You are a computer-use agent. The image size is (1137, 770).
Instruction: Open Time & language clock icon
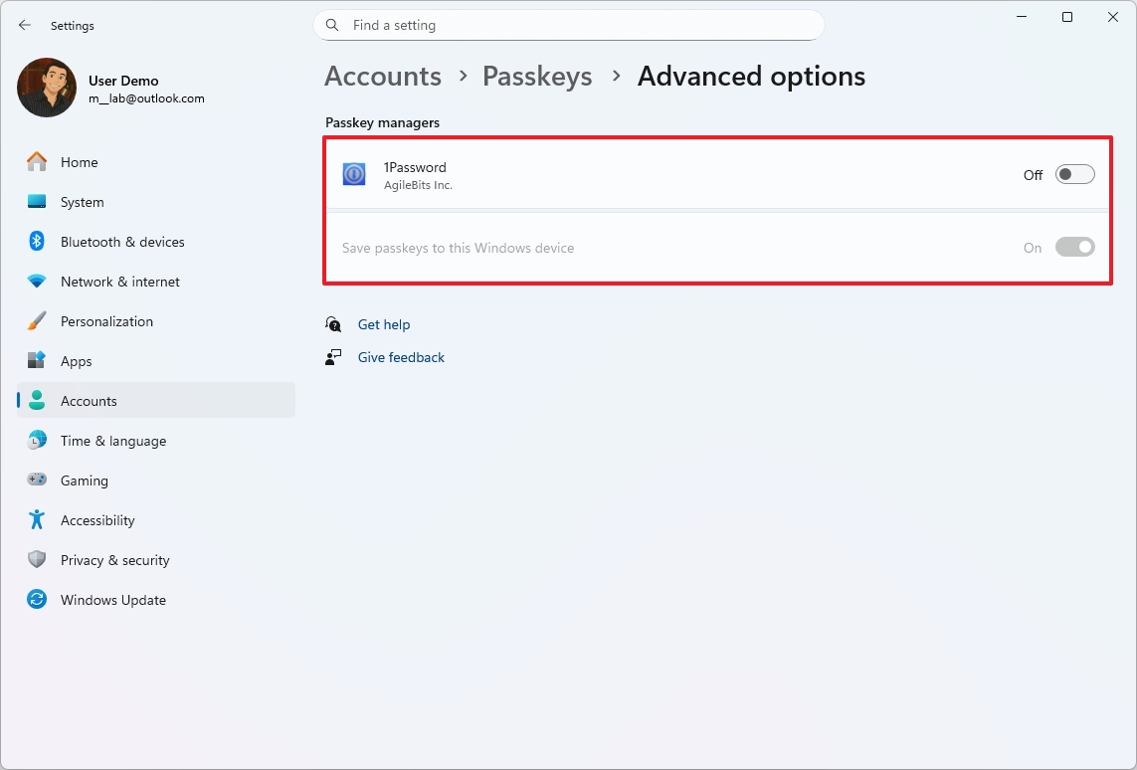point(36,440)
